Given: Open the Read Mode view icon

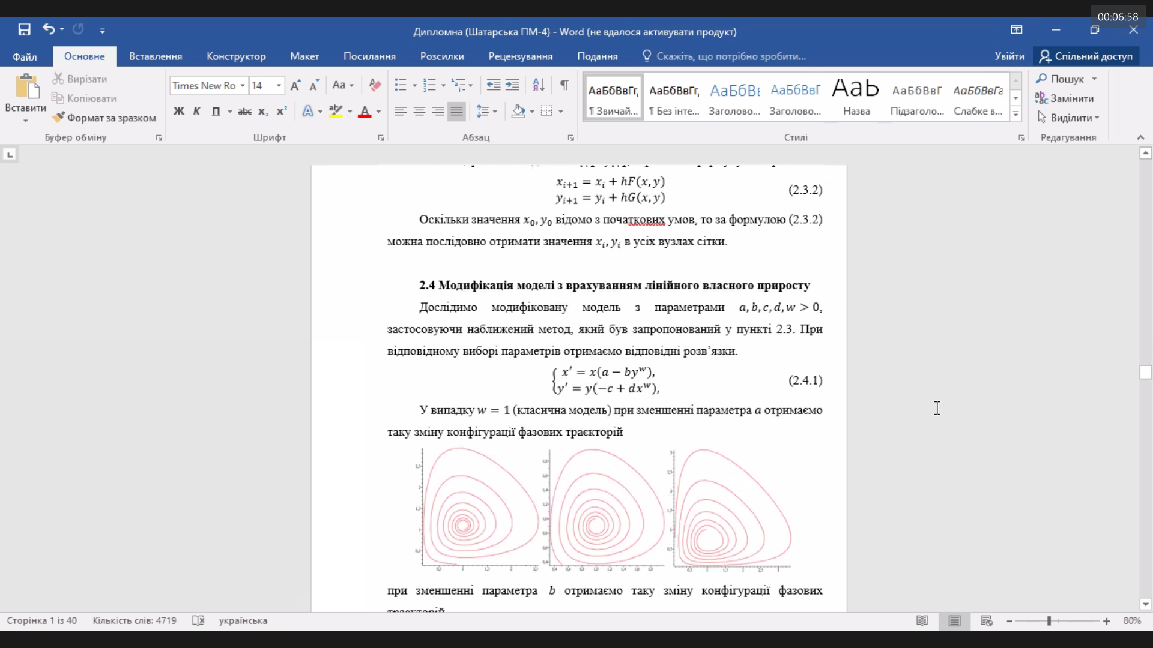Looking at the screenshot, I should [x=922, y=620].
